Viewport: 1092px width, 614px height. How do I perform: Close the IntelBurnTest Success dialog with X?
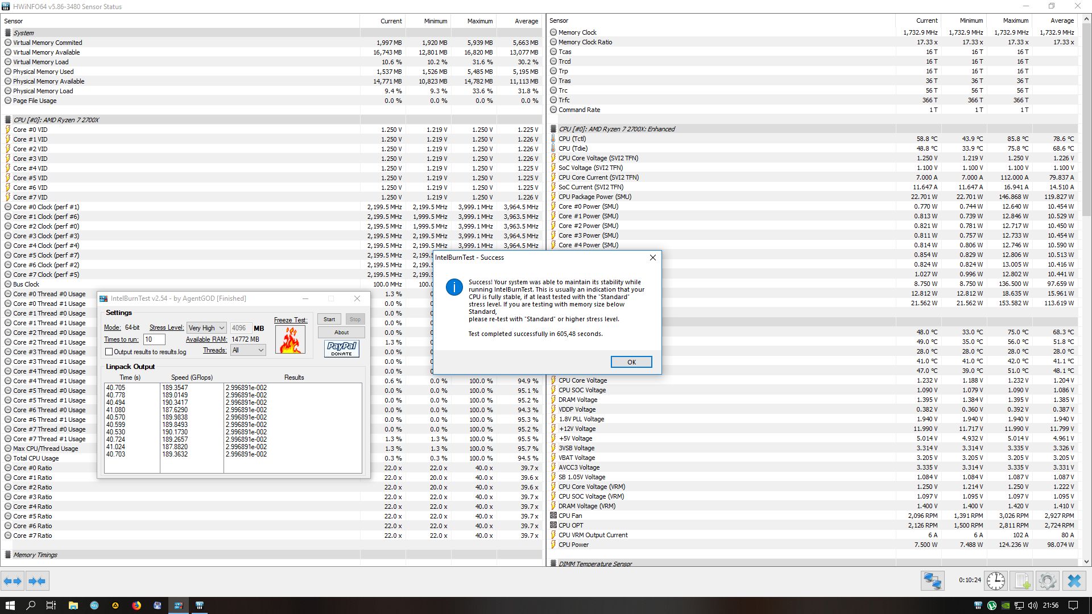click(x=653, y=258)
